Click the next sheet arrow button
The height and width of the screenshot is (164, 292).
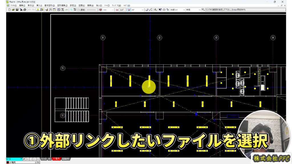point(34,159)
